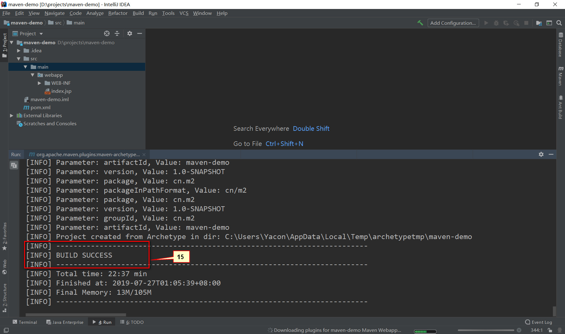This screenshot has width=565, height=334.
Task: Click the locate-file target icon in Project panel
Action: 107,33
